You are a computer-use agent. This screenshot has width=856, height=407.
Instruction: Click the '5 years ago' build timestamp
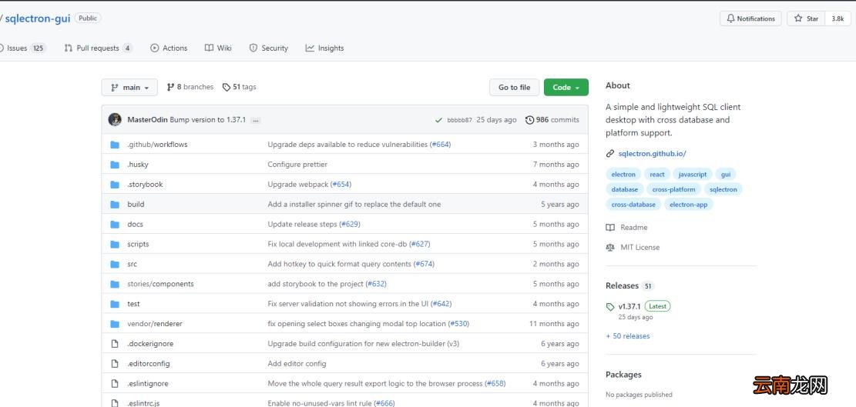pyautogui.click(x=560, y=205)
